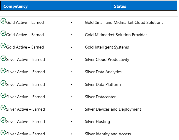This screenshot has height=140, width=179.
Task: Select 'Silver Datacenter' text
Action: [x=100, y=97]
